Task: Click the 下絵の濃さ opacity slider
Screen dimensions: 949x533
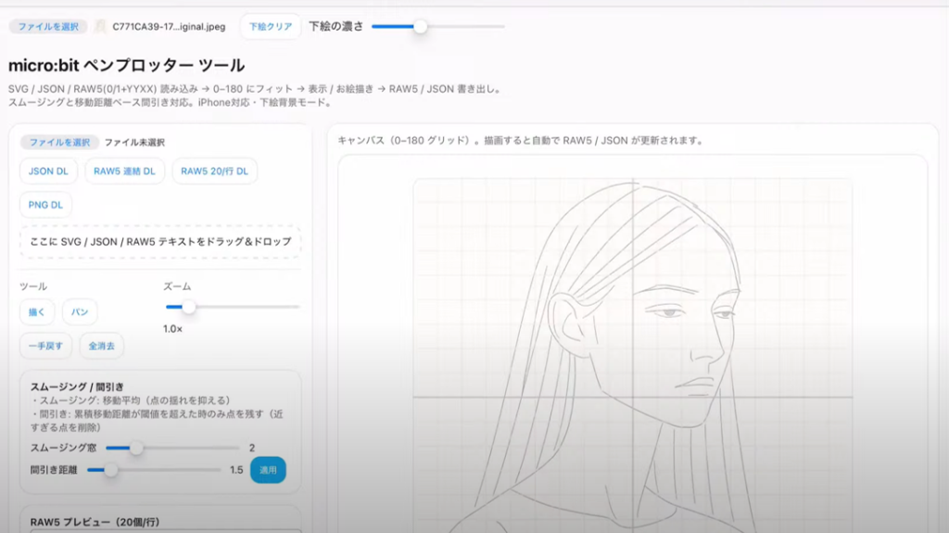Action: [x=437, y=27]
